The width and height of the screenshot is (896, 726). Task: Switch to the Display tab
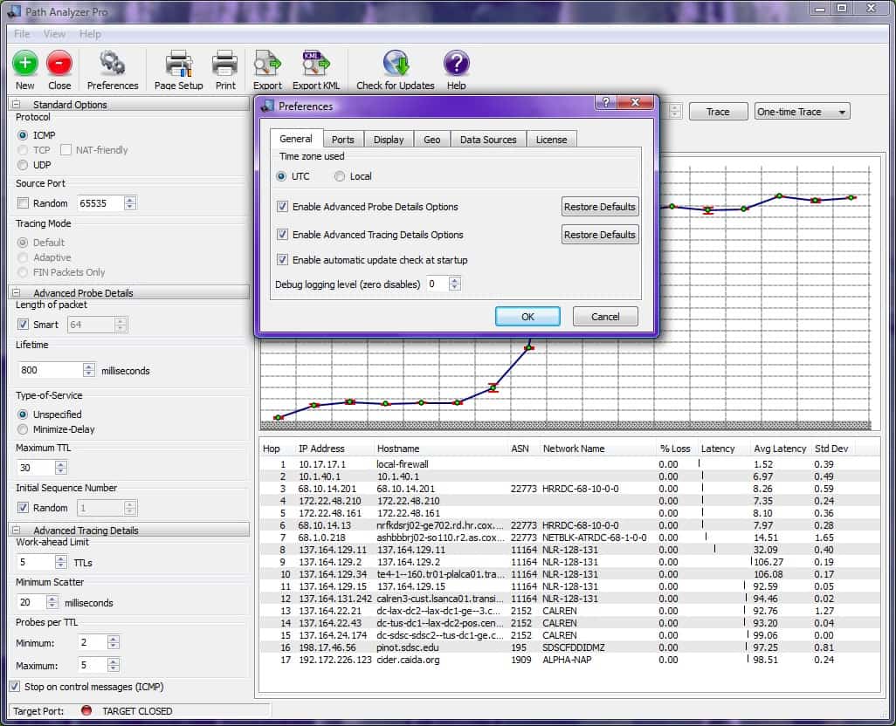tap(389, 140)
